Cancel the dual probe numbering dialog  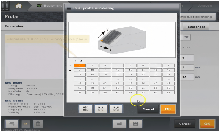pyautogui.click(x=148, y=109)
